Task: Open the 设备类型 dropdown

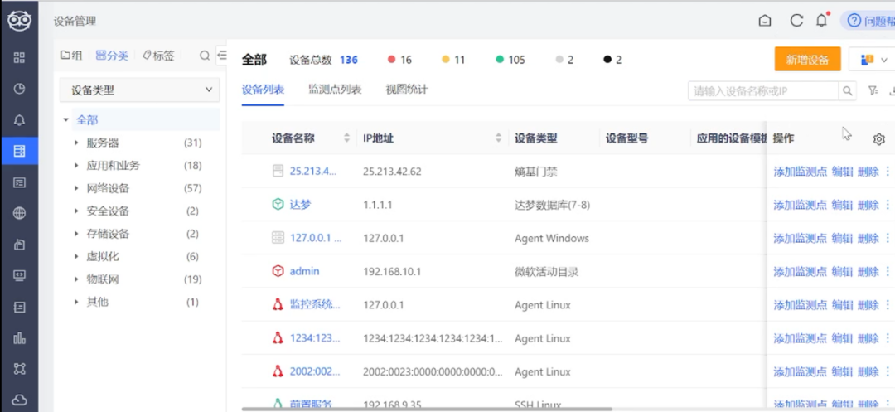Action: (x=140, y=90)
